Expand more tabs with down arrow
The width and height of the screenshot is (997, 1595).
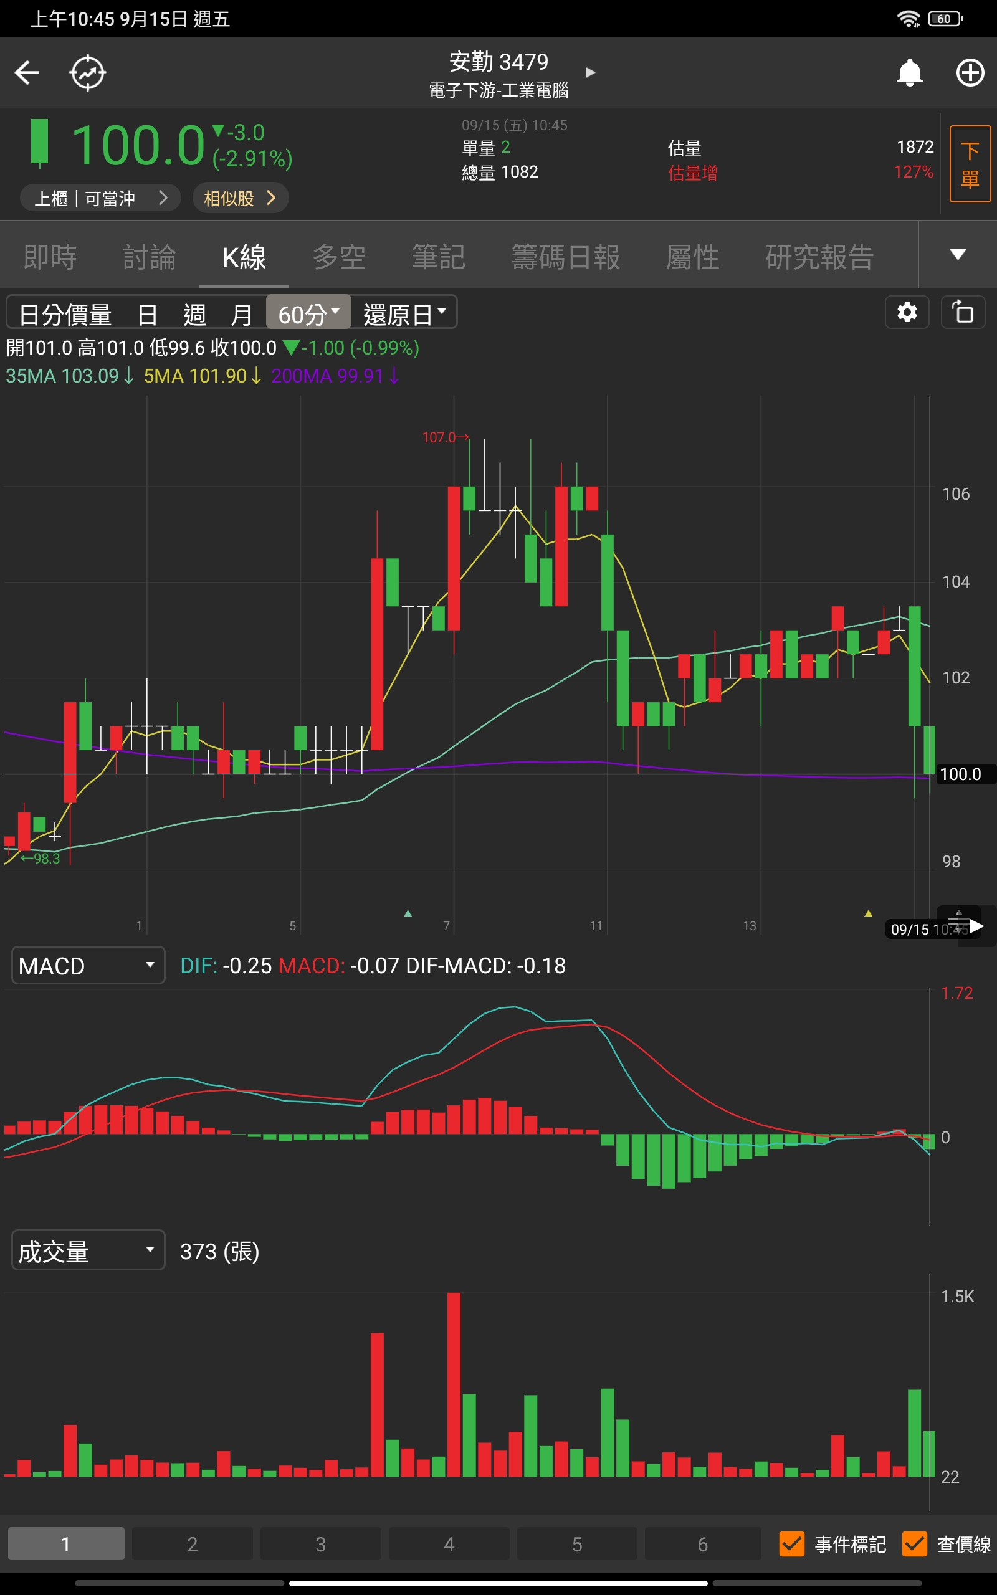tap(958, 255)
